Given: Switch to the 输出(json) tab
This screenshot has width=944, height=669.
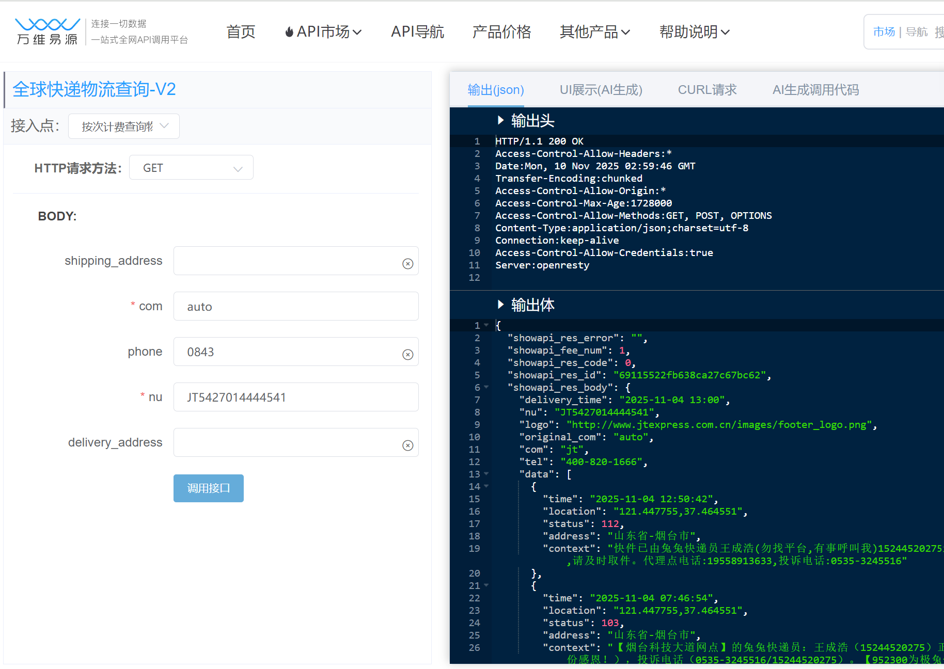Looking at the screenshot, I should click(x=496, y=90).
